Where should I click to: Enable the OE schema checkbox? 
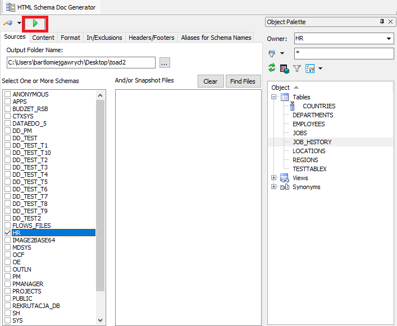(7, 262)
